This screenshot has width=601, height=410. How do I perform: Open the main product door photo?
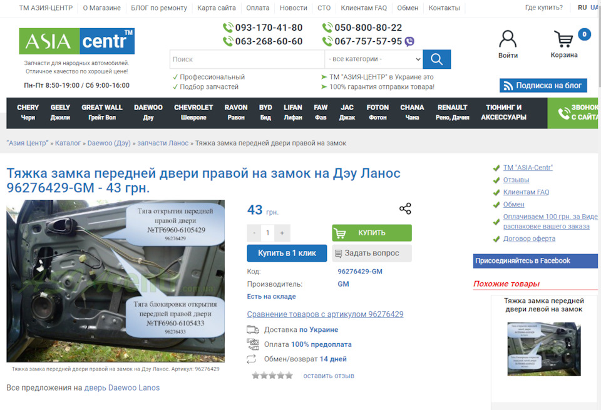(x=115, y=281)
